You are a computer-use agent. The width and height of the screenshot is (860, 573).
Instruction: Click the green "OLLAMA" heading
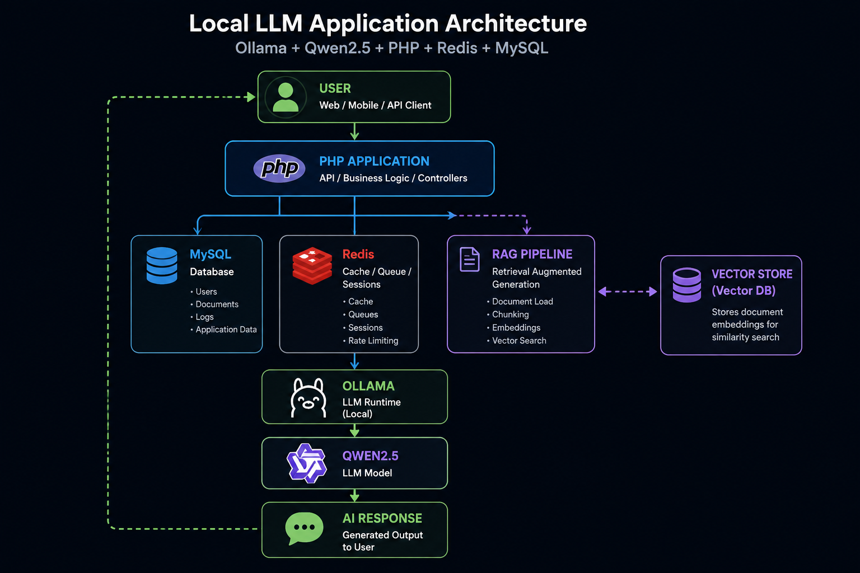click(x=368, y=386)
